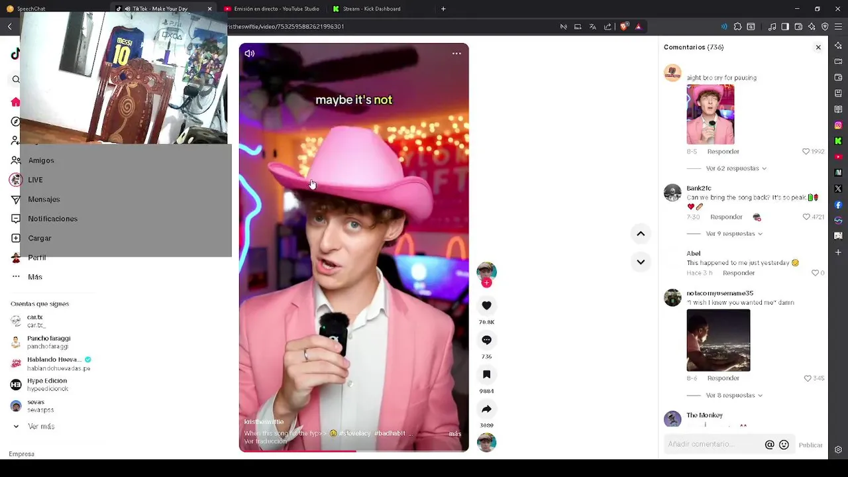Open comments via the speech bubble icon
This screenshot has width=848, height=477.
(x=486, y=340)
